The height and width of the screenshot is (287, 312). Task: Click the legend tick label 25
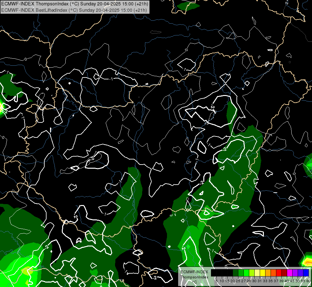238,281
